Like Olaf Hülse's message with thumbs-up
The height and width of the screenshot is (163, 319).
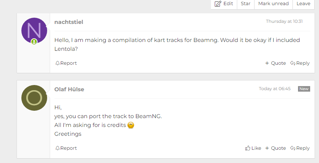pos(248,148)
